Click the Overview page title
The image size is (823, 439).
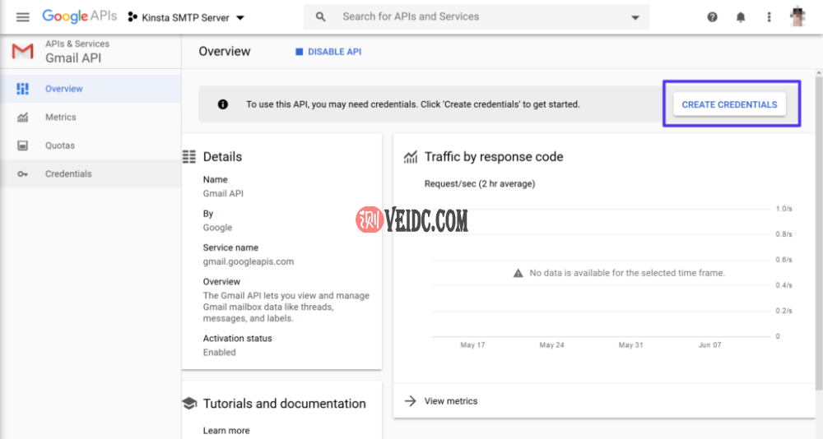pyautogui.click(x=225, y=52)
